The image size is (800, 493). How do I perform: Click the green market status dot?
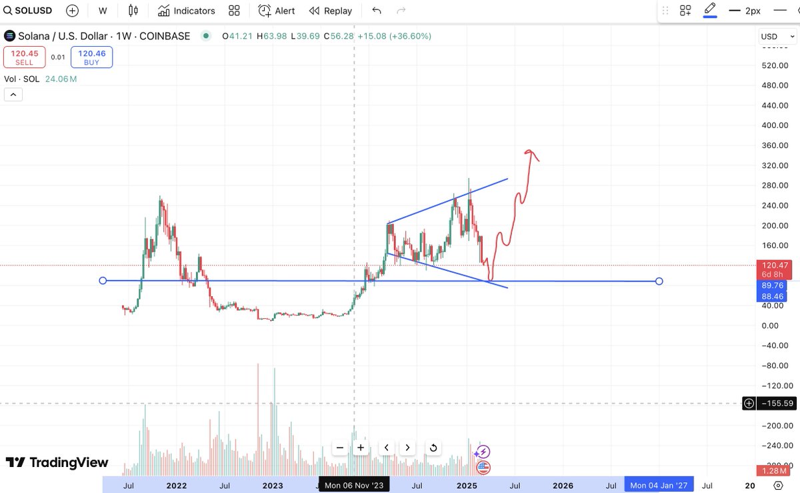tap(206, 36)
